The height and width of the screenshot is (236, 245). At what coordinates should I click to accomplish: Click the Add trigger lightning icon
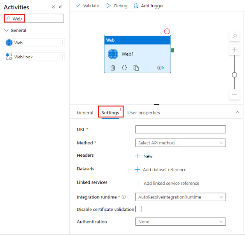coord(136,6)
